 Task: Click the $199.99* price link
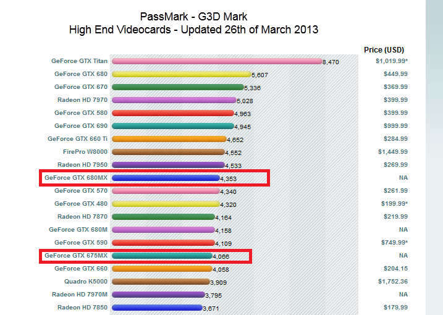coord(394,204)
